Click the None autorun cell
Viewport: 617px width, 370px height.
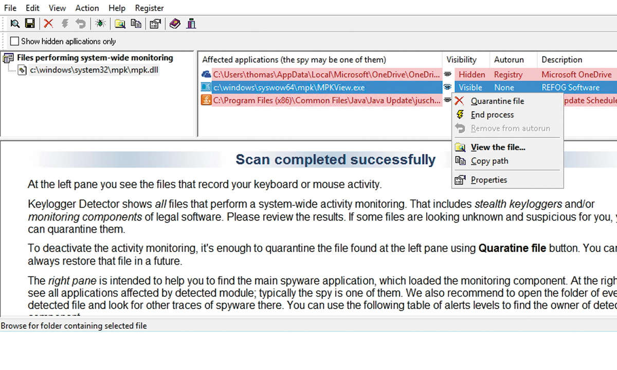[x=504, y=87]
